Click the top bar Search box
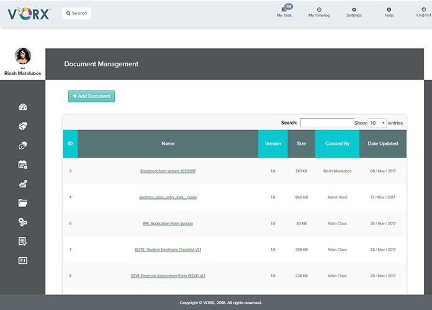 click(77, 13)
